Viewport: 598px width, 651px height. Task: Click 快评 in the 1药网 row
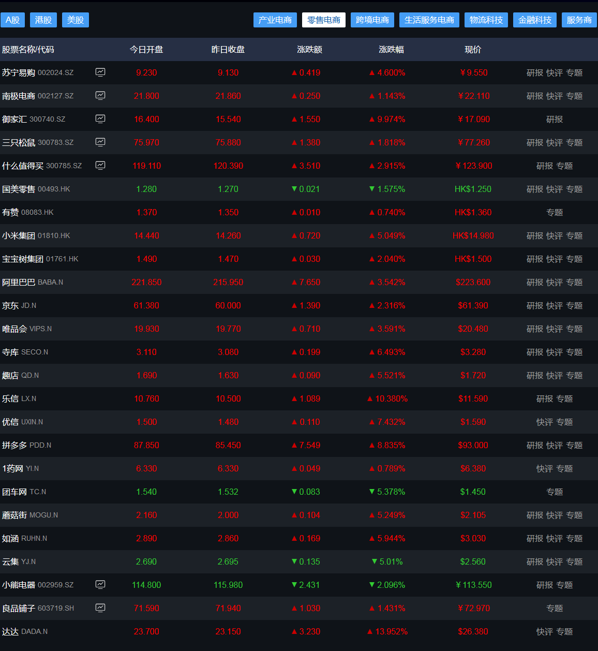coord(545,469)
